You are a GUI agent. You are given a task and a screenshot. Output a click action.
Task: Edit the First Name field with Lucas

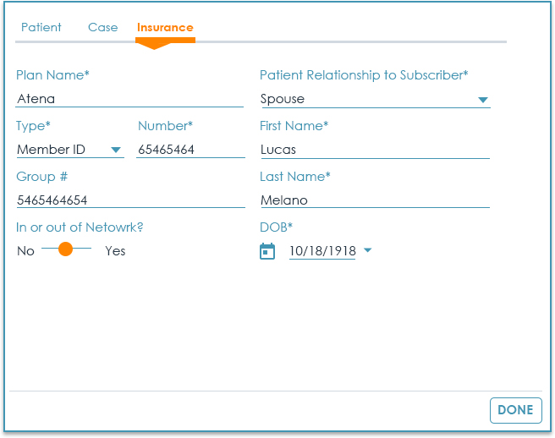click(x=374, y=150)
